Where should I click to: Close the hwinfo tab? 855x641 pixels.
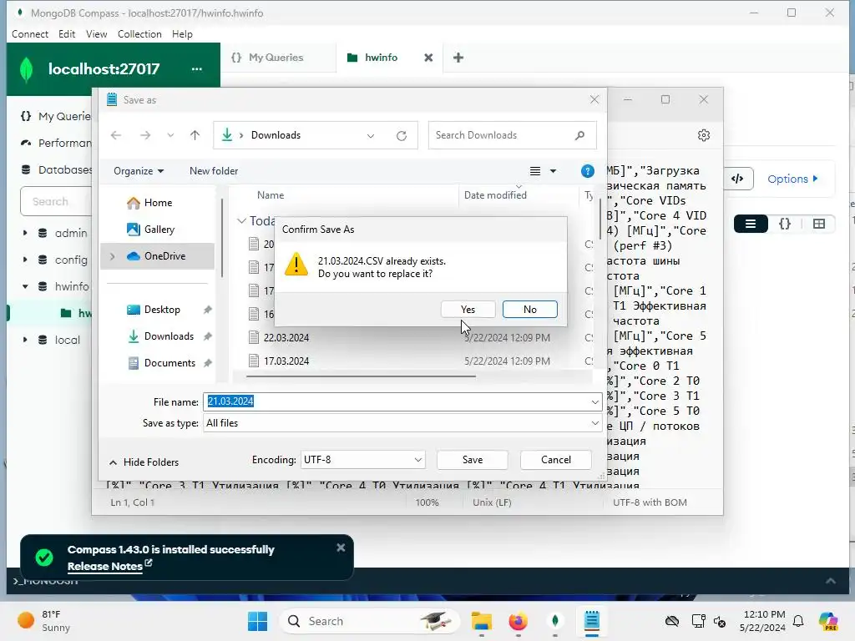tap(428, 58)
